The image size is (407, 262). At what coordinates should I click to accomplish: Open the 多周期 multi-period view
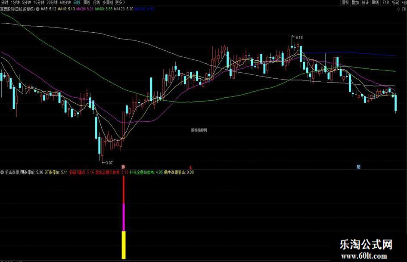pos(108,2)
